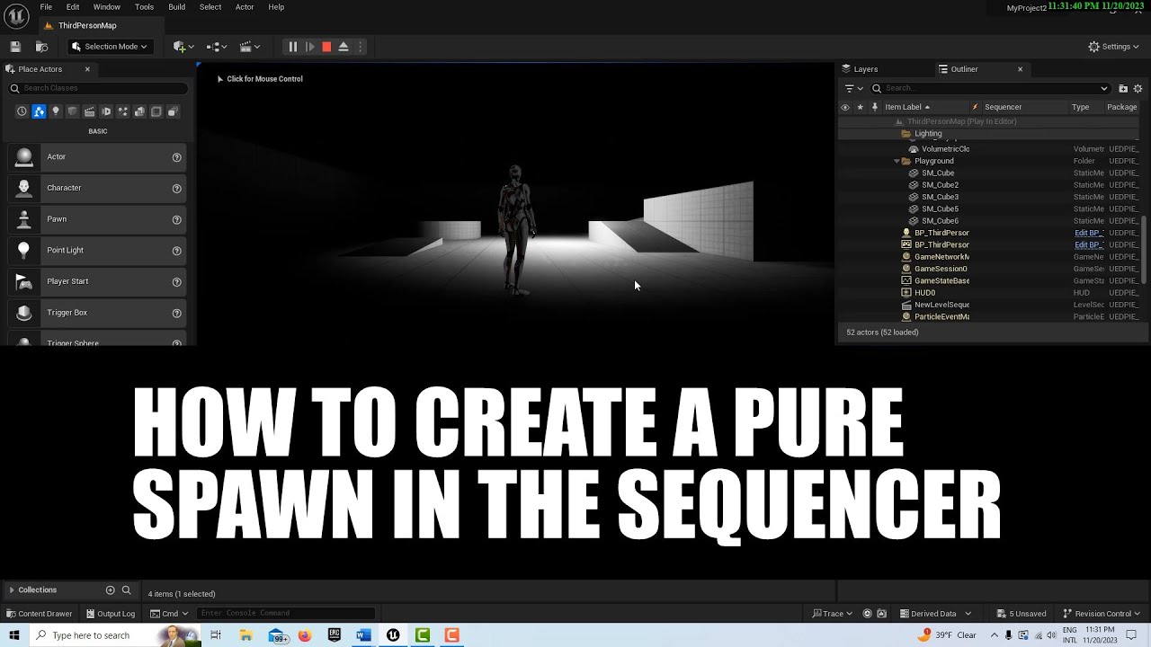The width and height of the screenshot is (1151, 647).
Task: Click the Character item in Place Actors
Action: point(97,188)
